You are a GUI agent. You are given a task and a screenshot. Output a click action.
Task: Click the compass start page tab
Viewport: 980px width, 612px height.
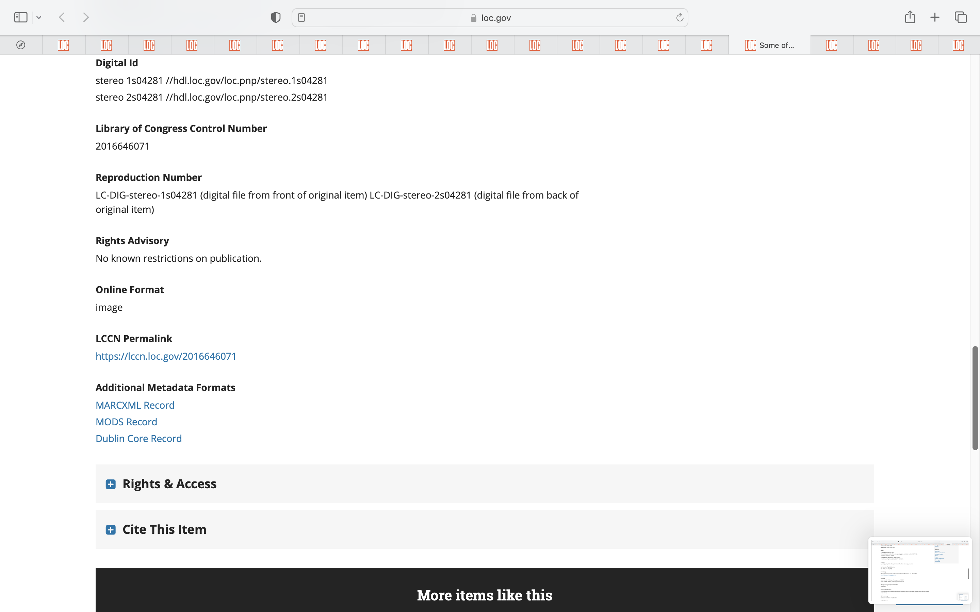point(21,45)
